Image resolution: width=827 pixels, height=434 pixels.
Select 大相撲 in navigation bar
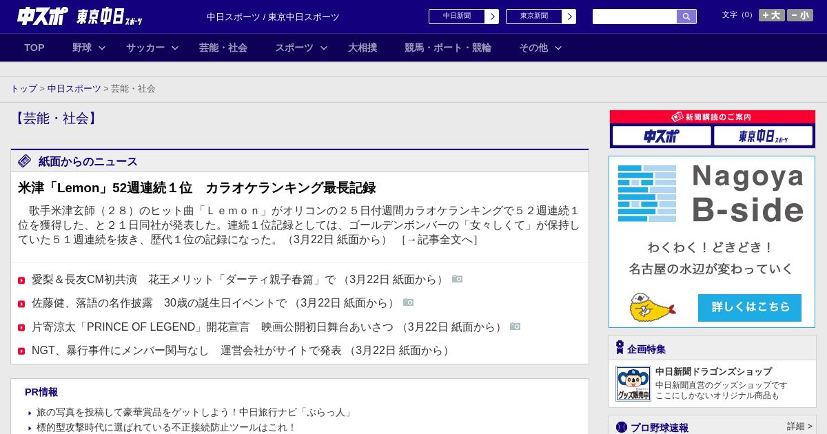[363, 48]
